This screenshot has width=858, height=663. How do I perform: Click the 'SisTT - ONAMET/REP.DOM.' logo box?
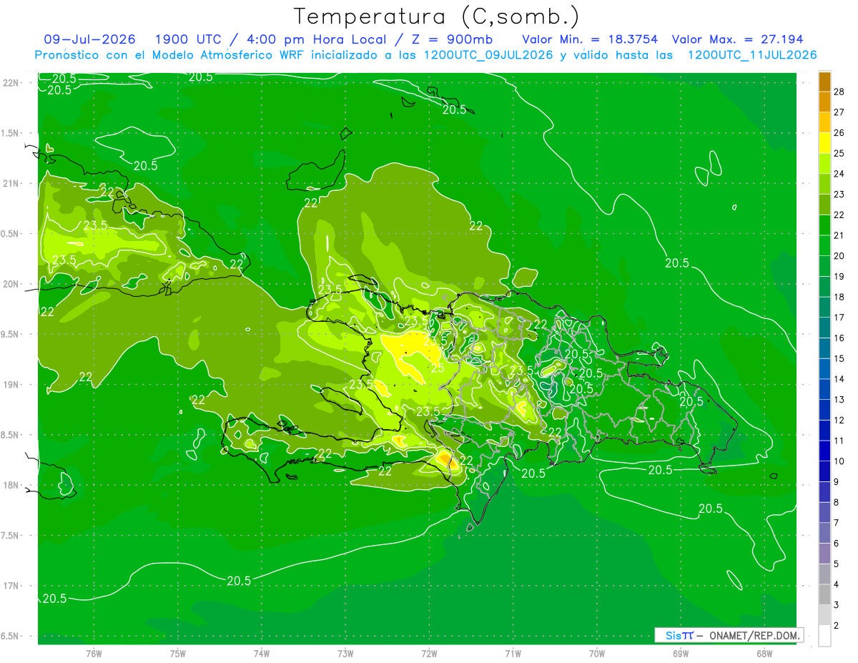point(729,635)
